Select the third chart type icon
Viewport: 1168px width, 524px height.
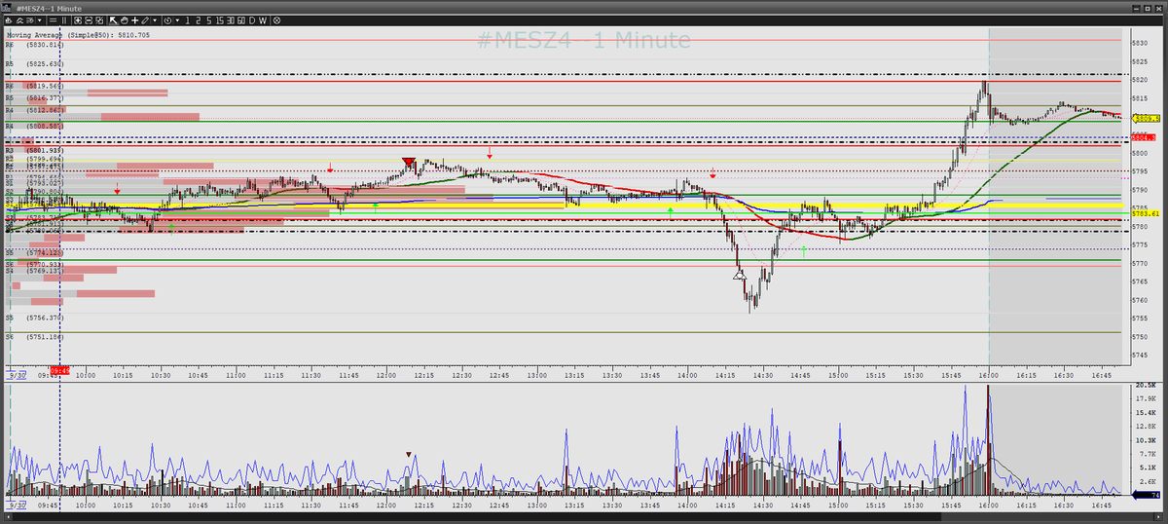30,20
